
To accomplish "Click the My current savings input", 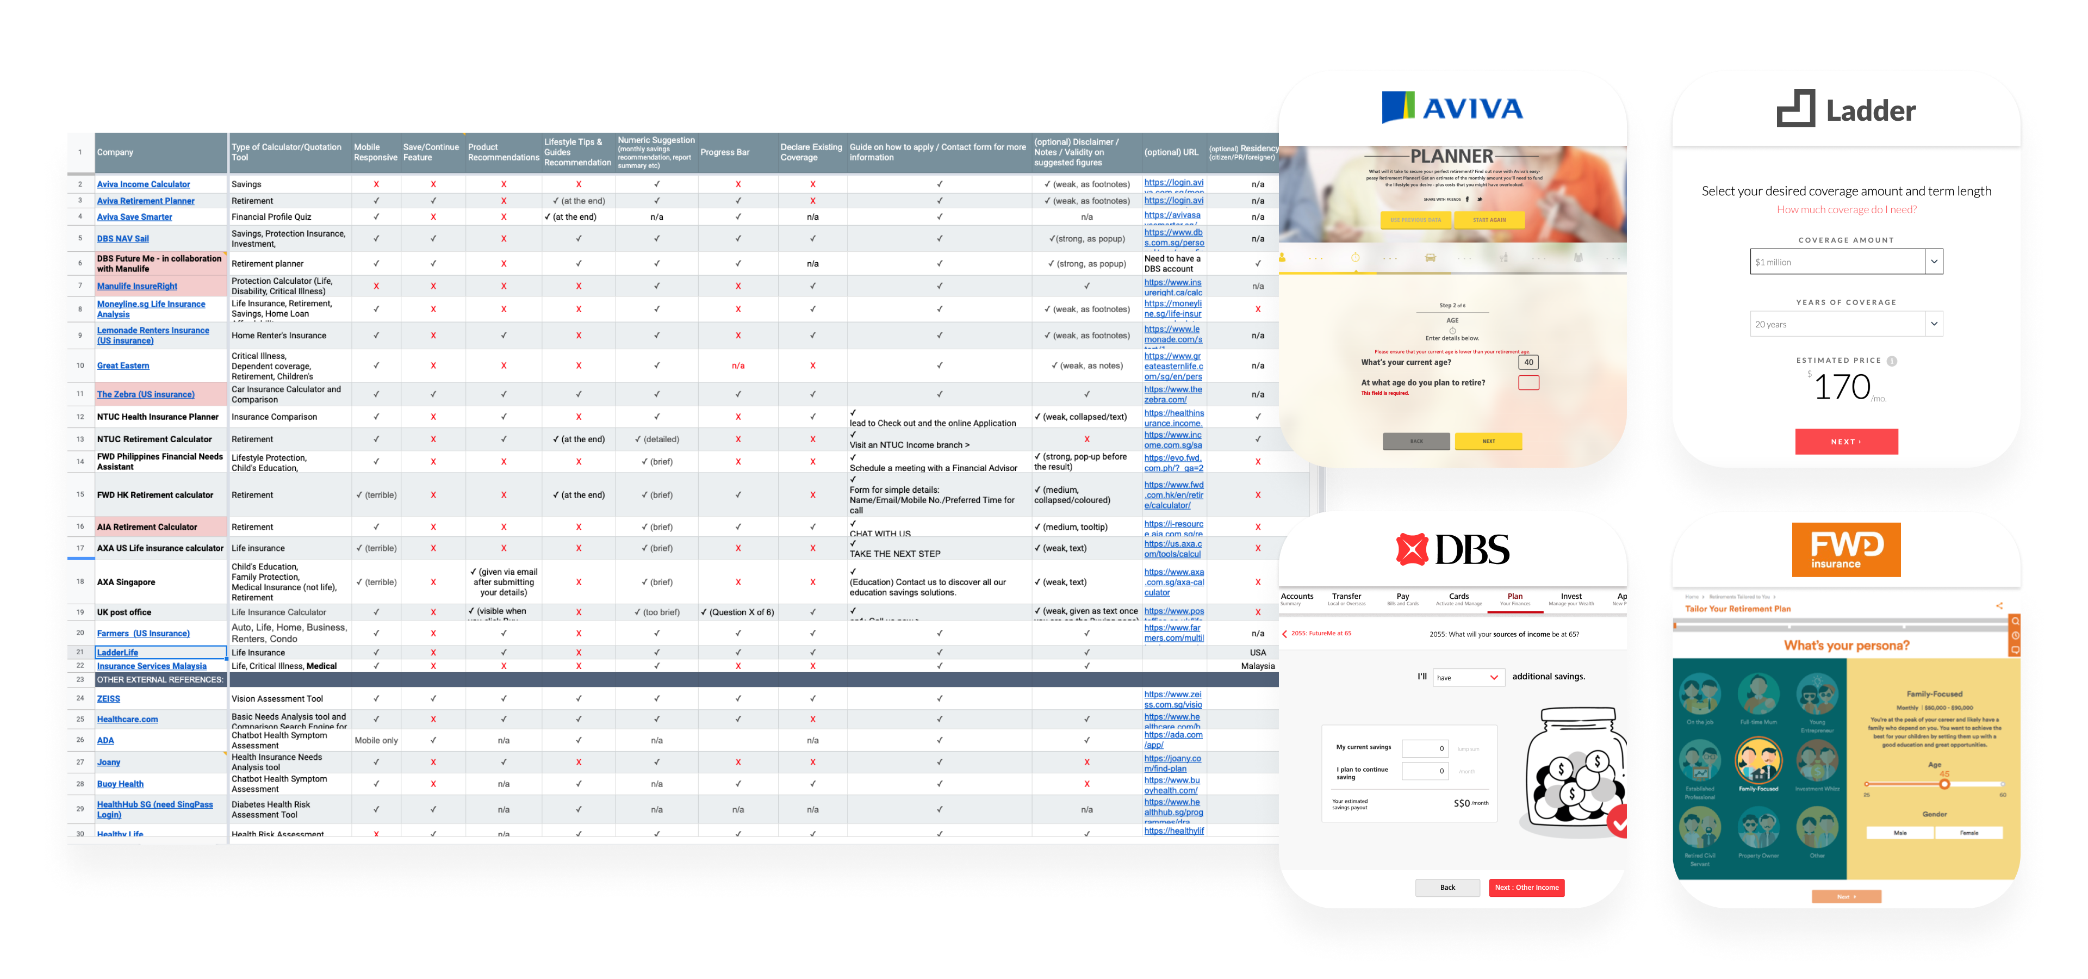I will click(1425, 748).
